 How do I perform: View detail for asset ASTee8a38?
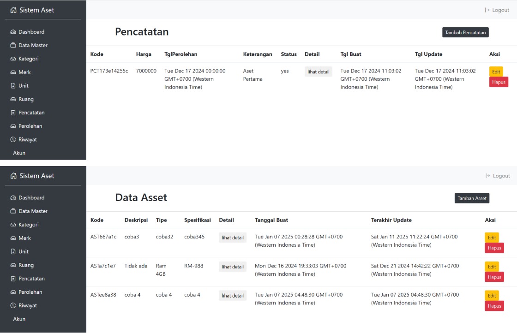pos(232,296)
